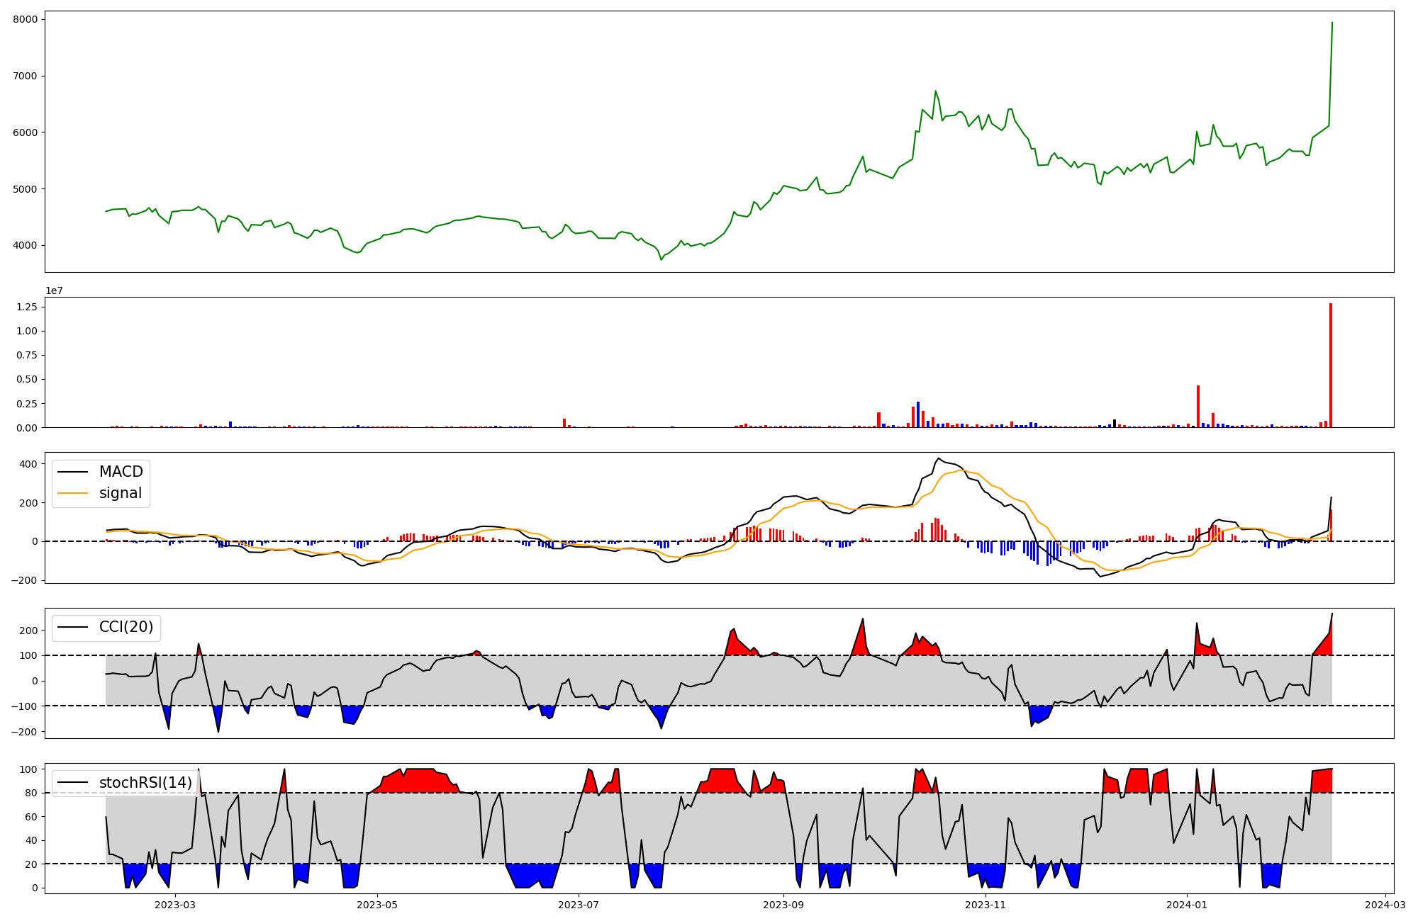Click the CCI(20) legend entry
The width and height of the screenshot is (1418, 921).
tap(125, 627)
